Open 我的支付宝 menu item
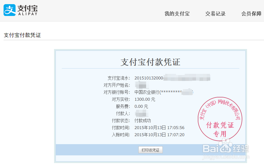The image size is (264, 166). tap(177, 14)
